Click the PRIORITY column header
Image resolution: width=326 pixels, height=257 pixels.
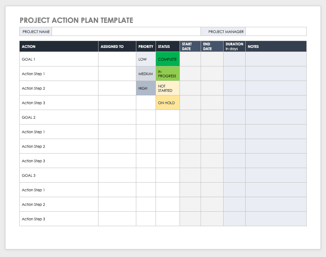click(146, 46)
